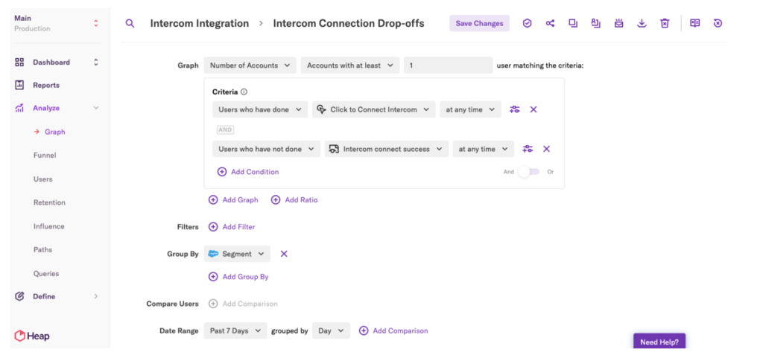Click the verify shield icon in toolbar
Image resolution: width=763 pixels, height=358 pixels.
(x=527, y=23)
